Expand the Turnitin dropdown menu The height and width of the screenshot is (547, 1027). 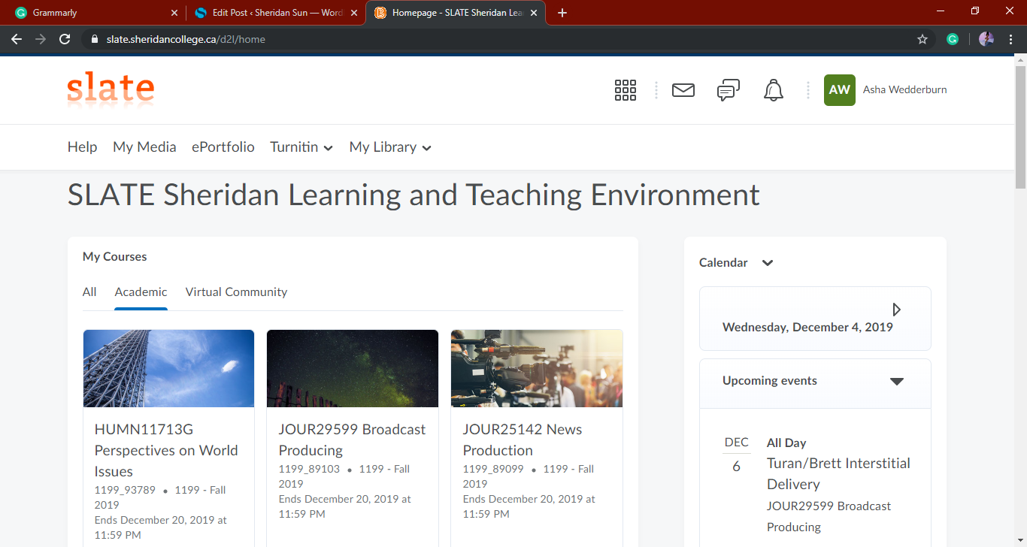pyautogui.click(x=301, y=147)
